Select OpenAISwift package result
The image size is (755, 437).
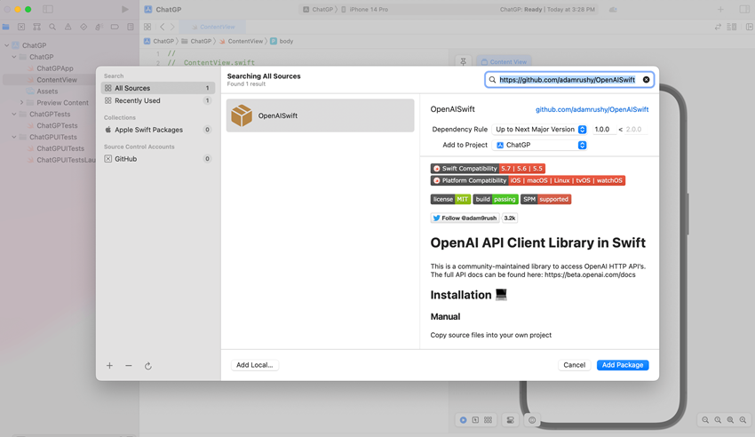pos(320,115)
